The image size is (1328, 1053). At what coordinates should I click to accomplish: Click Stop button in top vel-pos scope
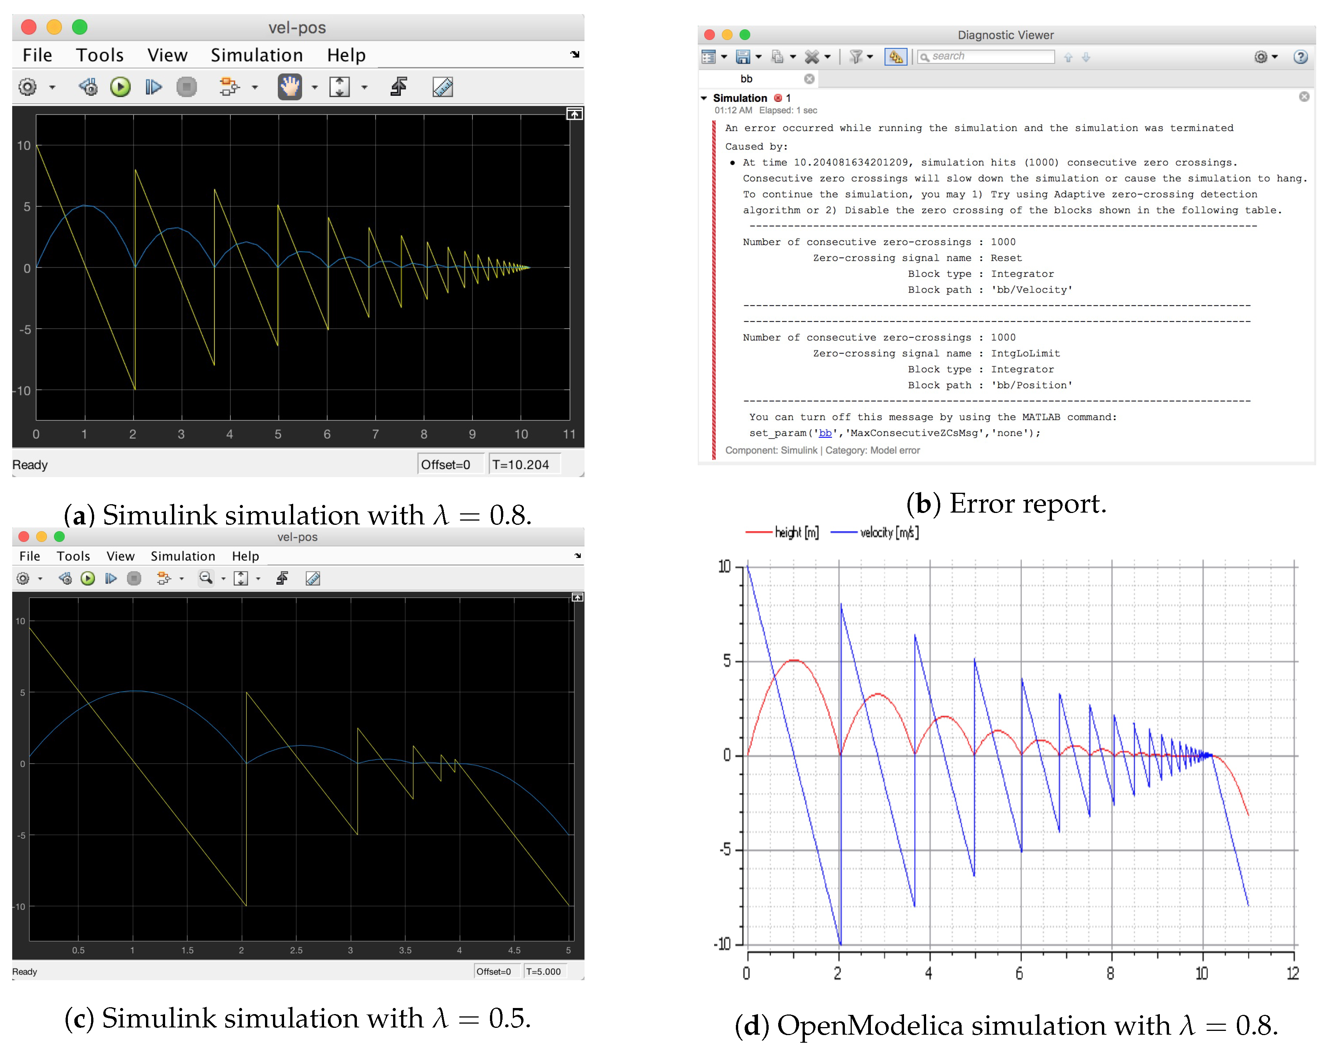(186, 87)
